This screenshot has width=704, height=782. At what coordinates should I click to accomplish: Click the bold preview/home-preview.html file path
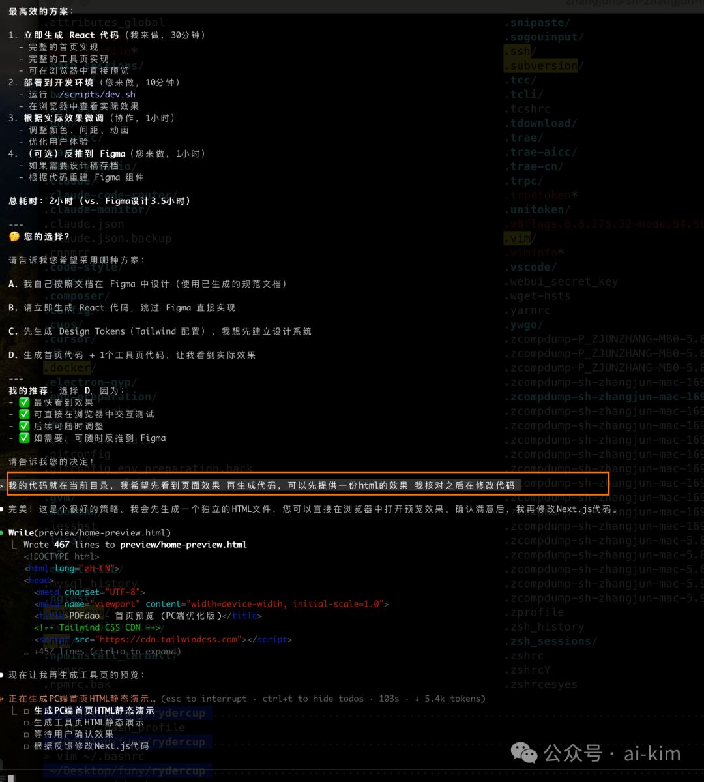[183, 545]
